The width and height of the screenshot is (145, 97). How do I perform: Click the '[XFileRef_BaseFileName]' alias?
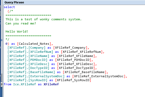tap(85, 72)
